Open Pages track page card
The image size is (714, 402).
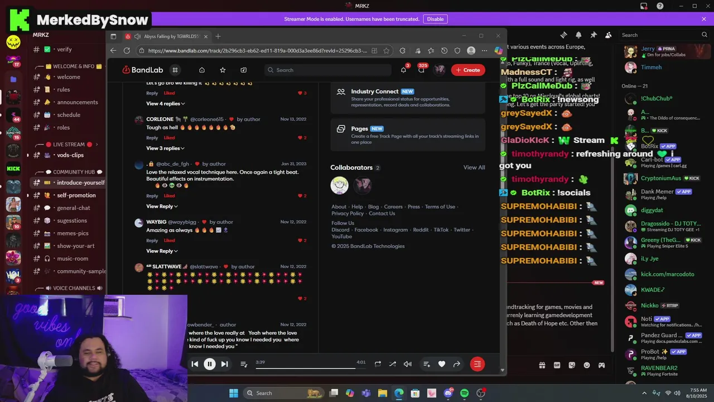[x=408, y=135]
